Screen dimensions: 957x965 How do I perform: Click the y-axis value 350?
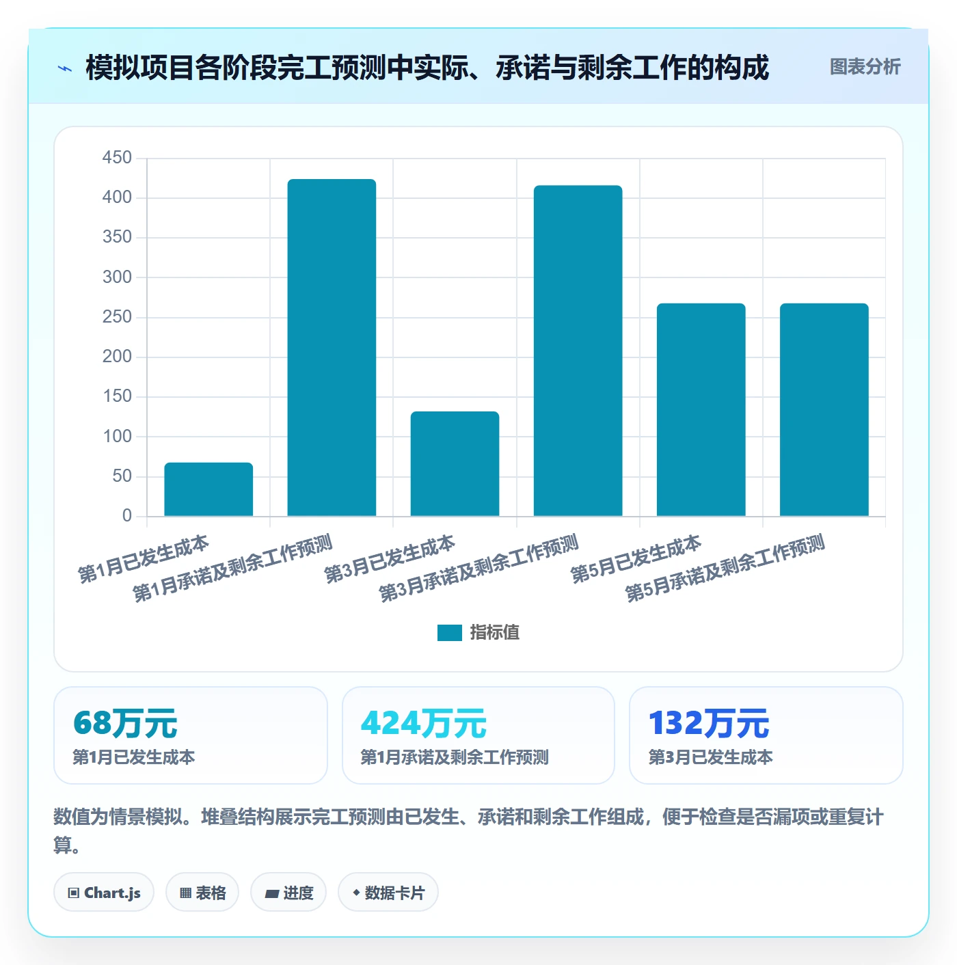coord(117,237)
